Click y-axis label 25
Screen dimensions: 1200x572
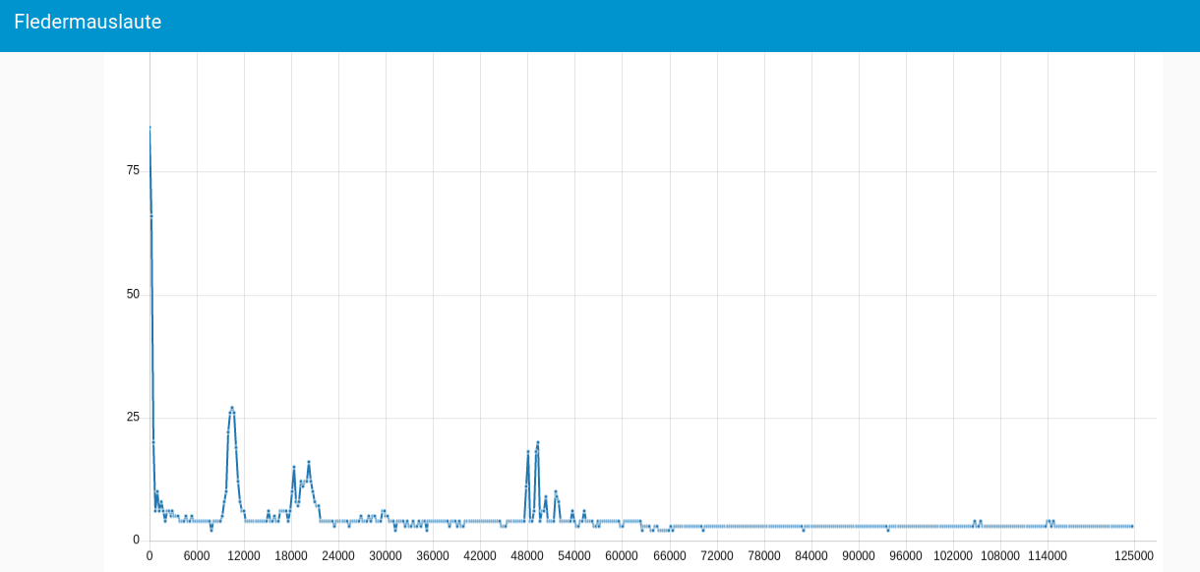(x=133, y=418)
